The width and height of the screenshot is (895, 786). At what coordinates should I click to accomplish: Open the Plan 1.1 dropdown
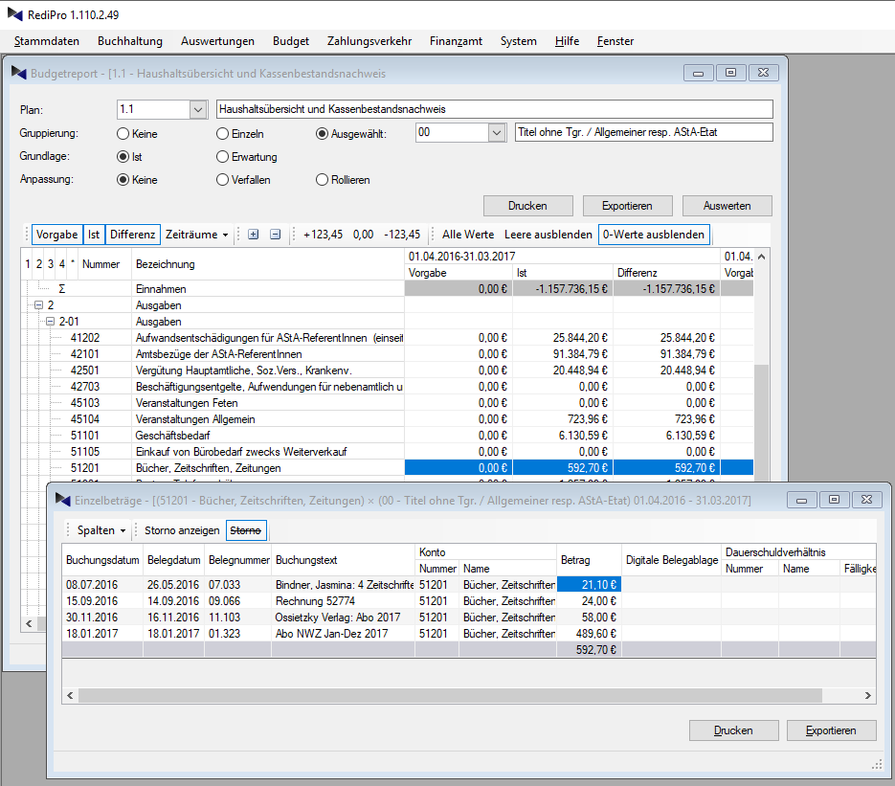pyautogui.click(x=198, y=110)
